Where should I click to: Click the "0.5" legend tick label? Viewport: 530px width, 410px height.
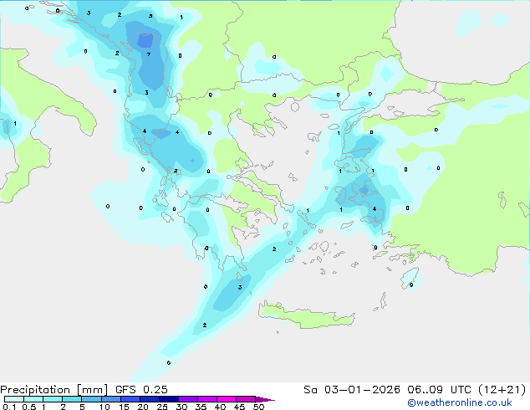pyautogui.click(x=29, y=407)
